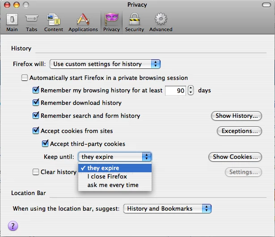
Task: Check the Clear history checkbox
Action: coord(36,172)
